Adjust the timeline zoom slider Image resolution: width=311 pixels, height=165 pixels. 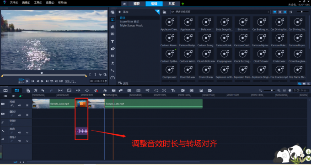269,90
